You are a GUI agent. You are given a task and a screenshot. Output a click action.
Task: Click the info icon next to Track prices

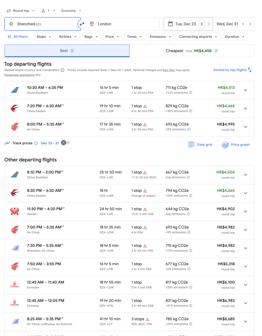tap(36, 143)
